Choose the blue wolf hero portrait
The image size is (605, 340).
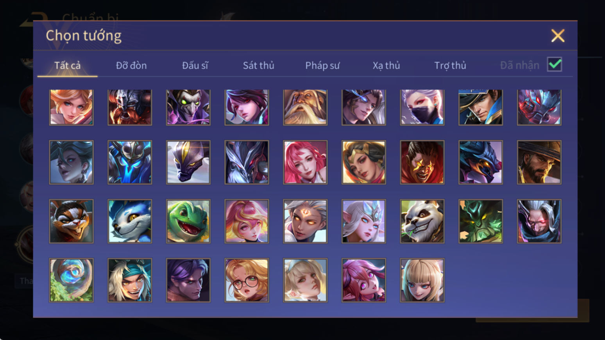(x=130, y=221)
